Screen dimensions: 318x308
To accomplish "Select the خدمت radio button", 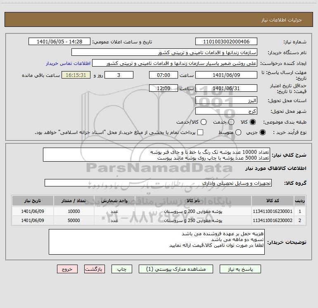I will pos(231,122).
